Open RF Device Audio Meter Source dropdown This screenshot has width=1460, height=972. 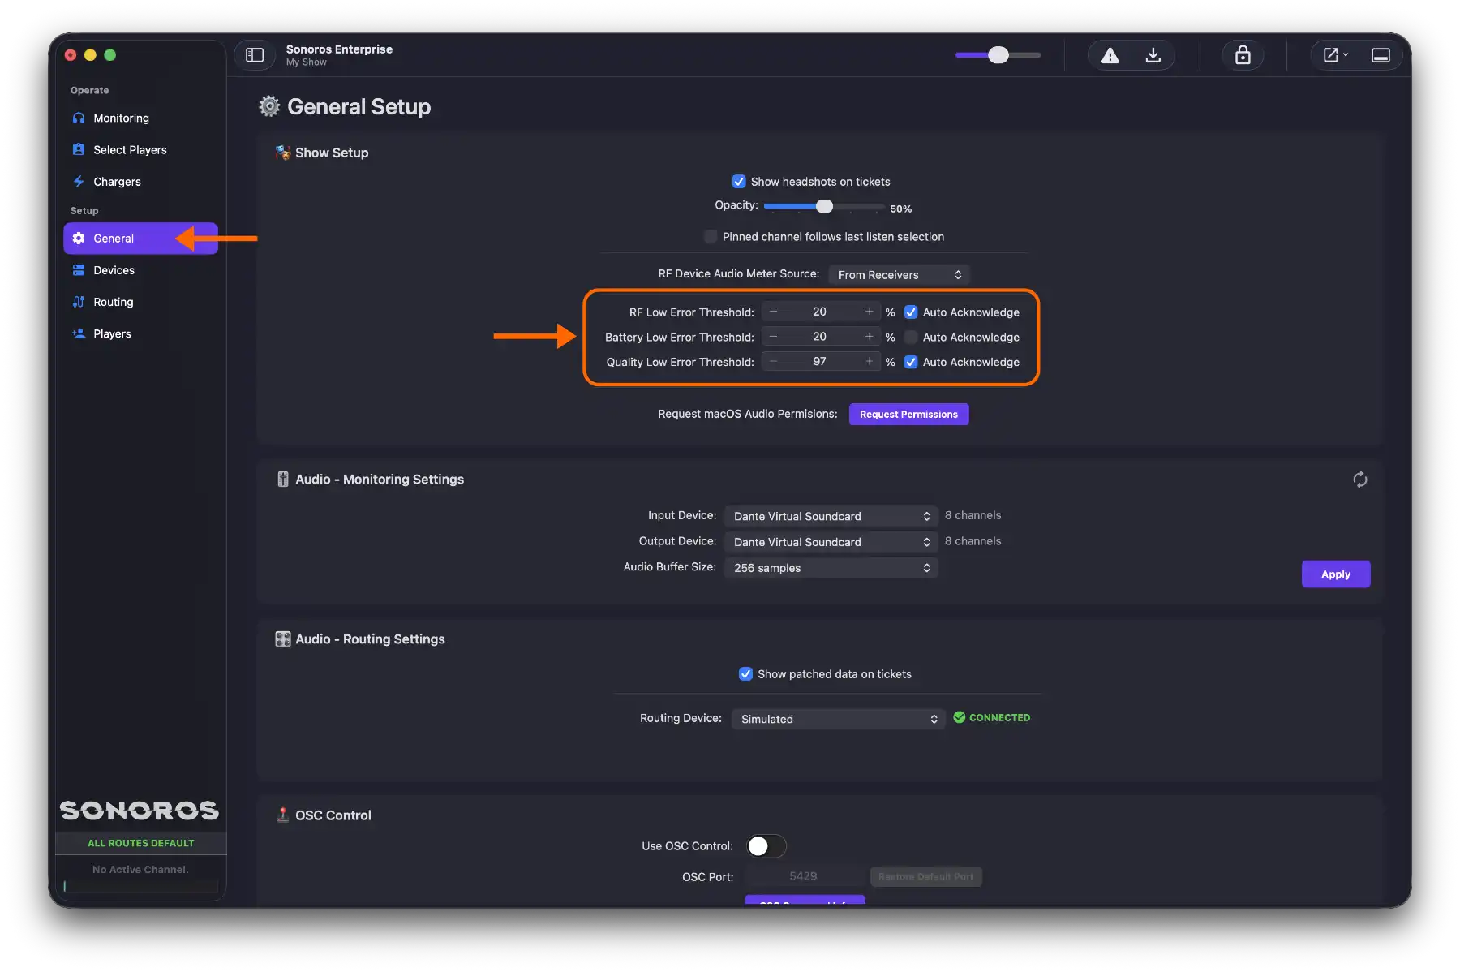point(900,275)
